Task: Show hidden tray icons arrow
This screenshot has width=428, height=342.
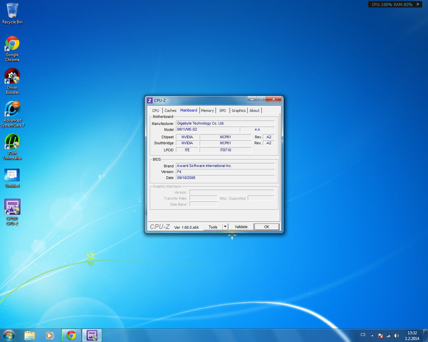Action: coord(372,336)
